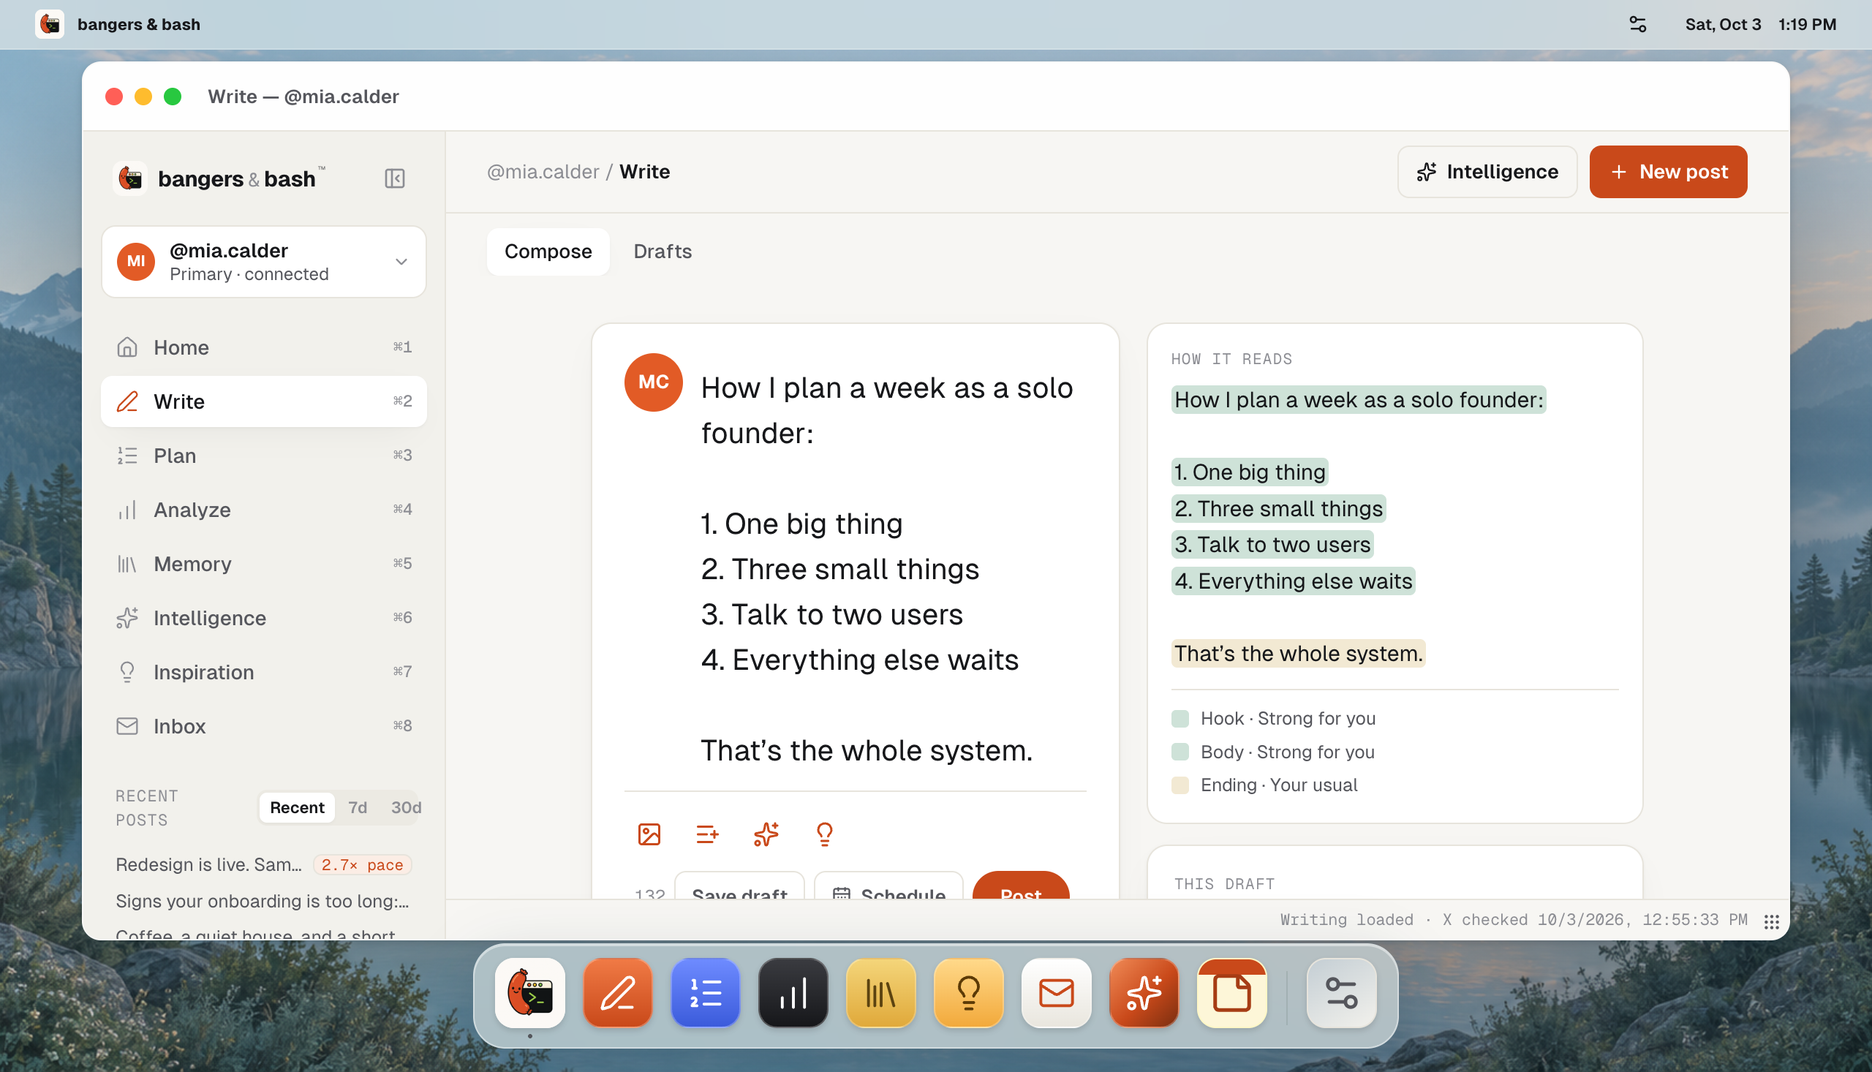
Task: Click the 2.7× pace badge
Action: (x=361, y=864)
